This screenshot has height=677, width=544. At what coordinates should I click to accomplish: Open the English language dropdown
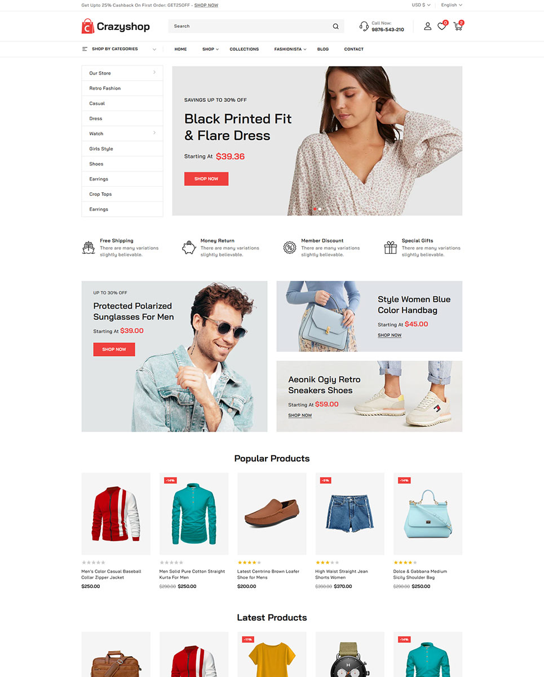452,5
